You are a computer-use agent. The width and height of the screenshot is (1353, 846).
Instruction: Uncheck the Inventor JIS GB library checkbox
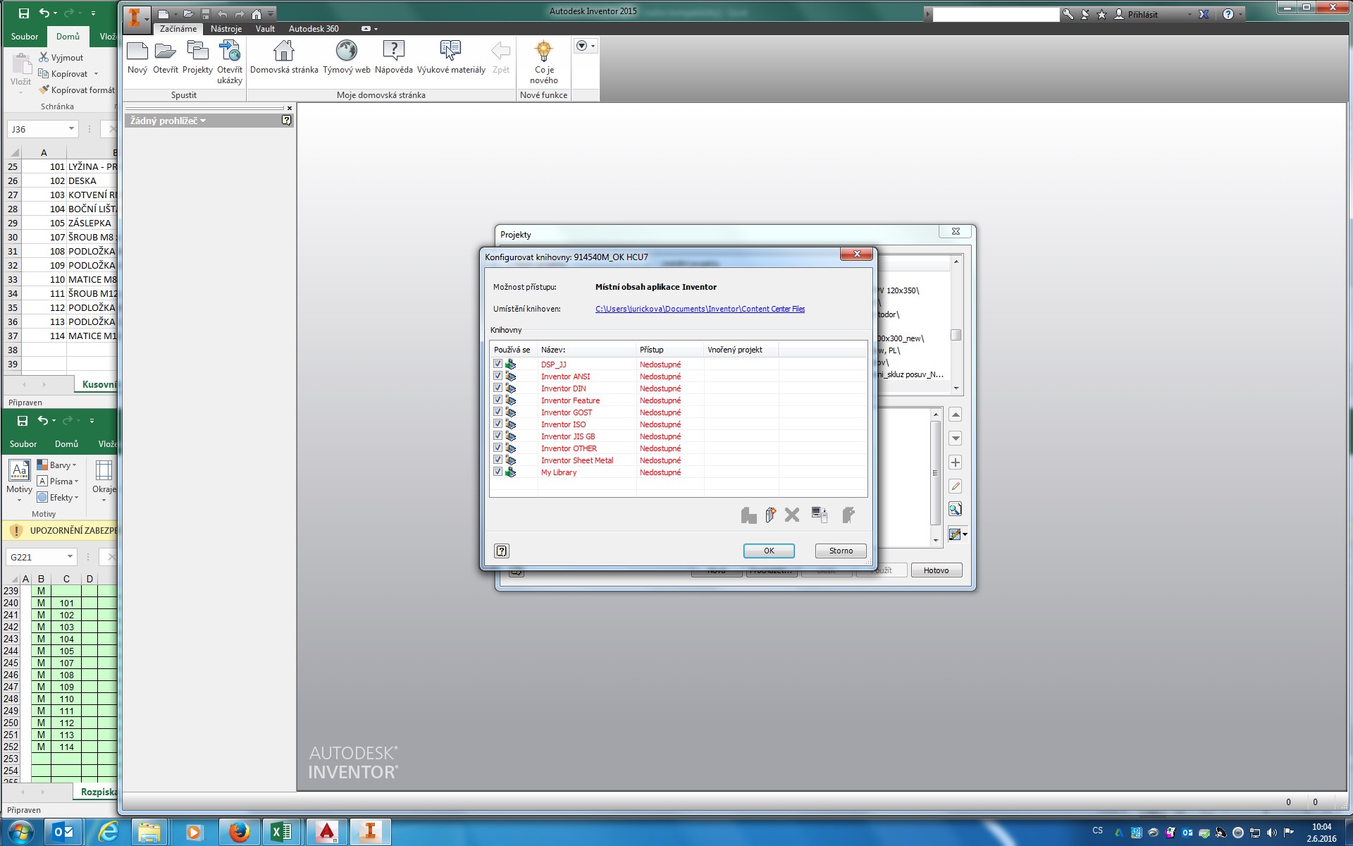(498, 436)
